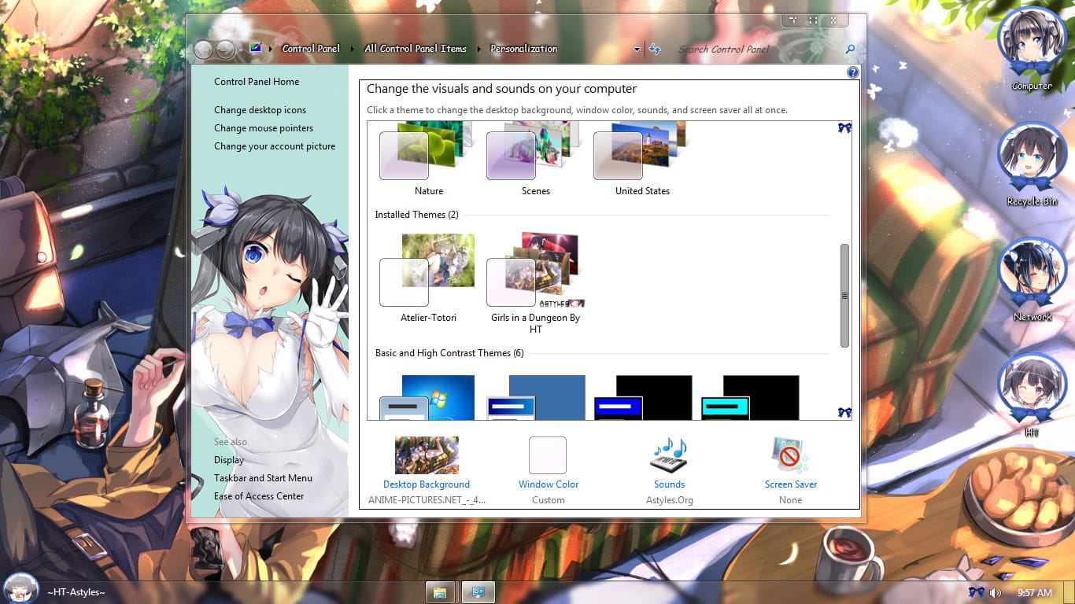1075x604 pixels.
Task: Click All Control Panel Items in breadcrumb
Action: [x=416, y=48]
